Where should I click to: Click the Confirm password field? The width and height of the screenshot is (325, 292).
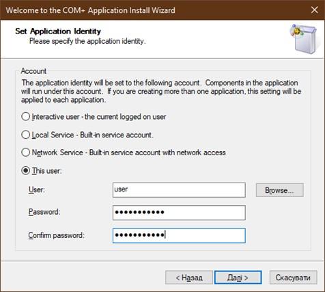click(x=179, y=235)
